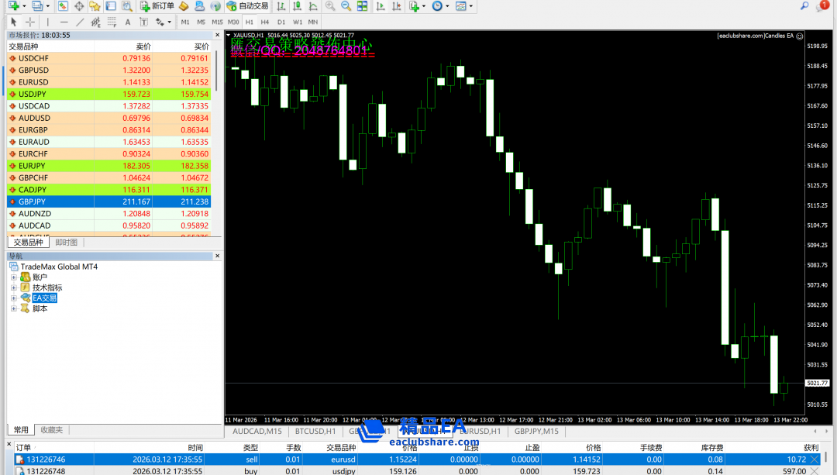Select the text label tool (A)
The height and width of the screenshot is (475, 837).
(x=127, y=22)
